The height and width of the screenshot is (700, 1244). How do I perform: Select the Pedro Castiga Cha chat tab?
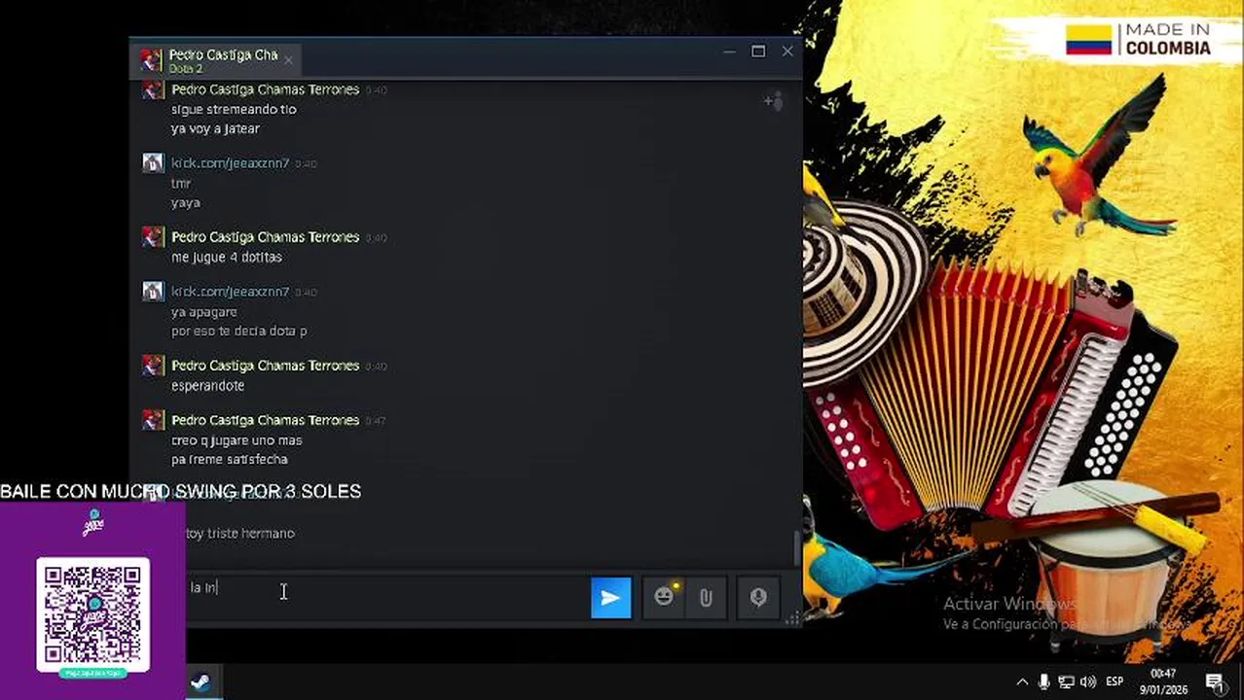coord(218,60)
